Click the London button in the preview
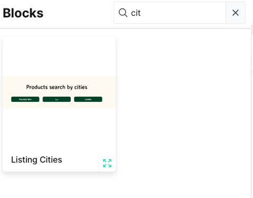 88,99
